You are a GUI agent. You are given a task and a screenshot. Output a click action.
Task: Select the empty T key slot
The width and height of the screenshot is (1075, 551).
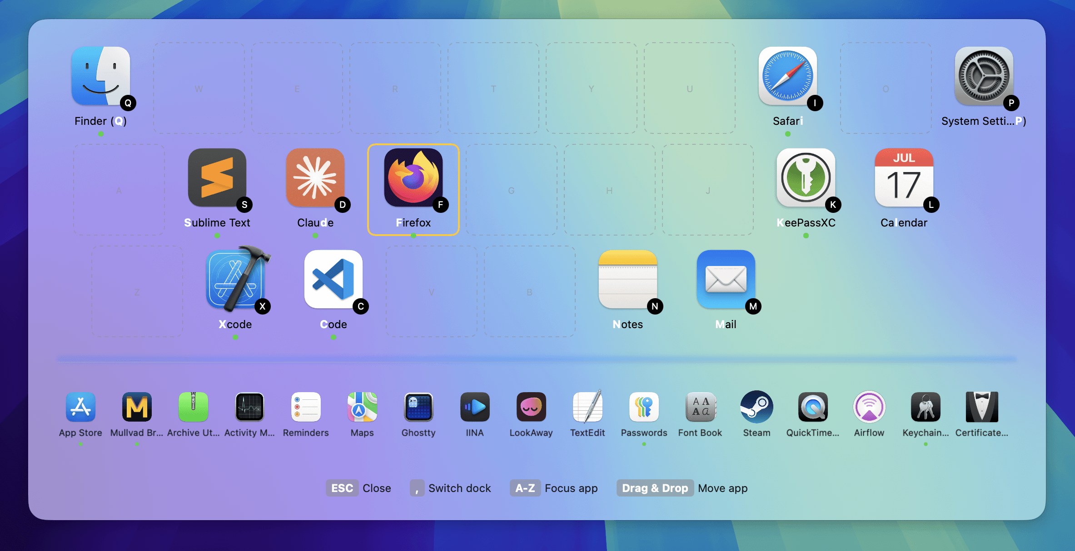493,88
